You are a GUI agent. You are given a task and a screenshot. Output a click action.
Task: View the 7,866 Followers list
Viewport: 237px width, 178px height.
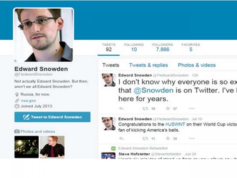[163, 47]
